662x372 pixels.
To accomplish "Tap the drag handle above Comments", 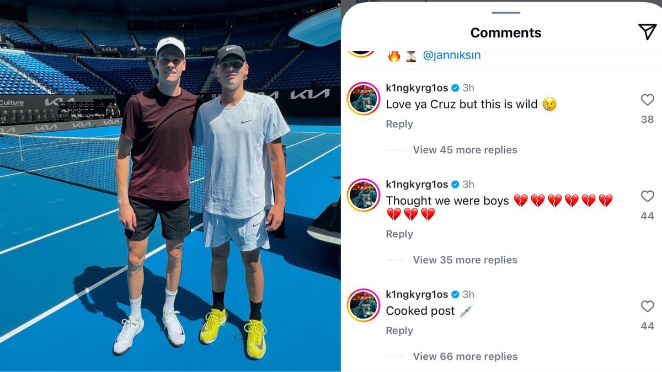I will click(505, 13).
